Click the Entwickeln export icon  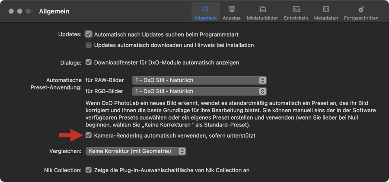click(296, 9)
